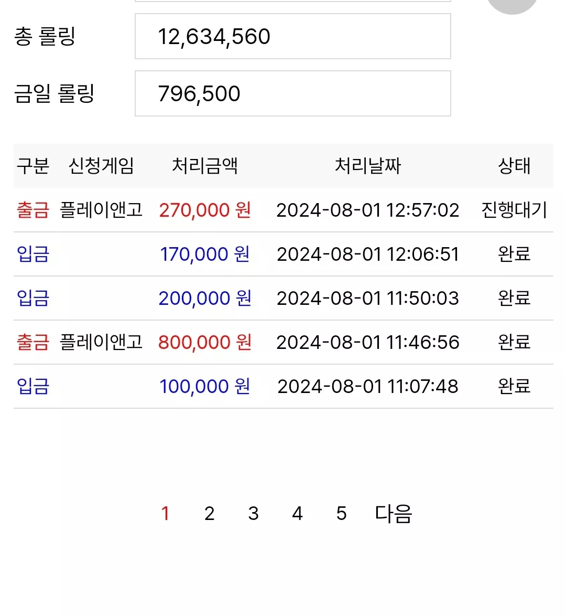Image resolution: width=566 pixels, height=616 pixels.
Task: Click the 진행대기 status cell
Action: pos(514,210)
